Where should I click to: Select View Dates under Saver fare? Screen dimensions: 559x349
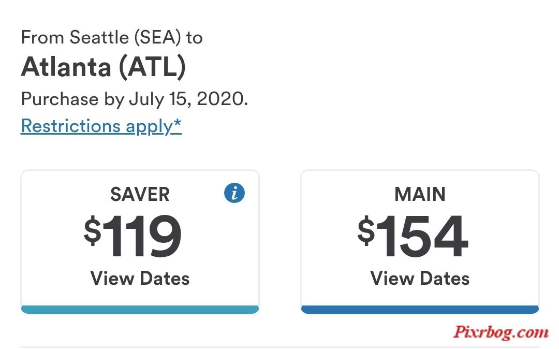[140, 279]
